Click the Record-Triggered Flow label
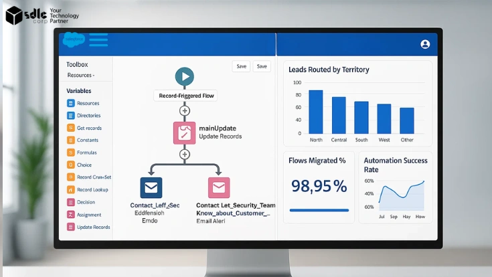The width and height of the screenshot is (492, 277). point(185,96)
